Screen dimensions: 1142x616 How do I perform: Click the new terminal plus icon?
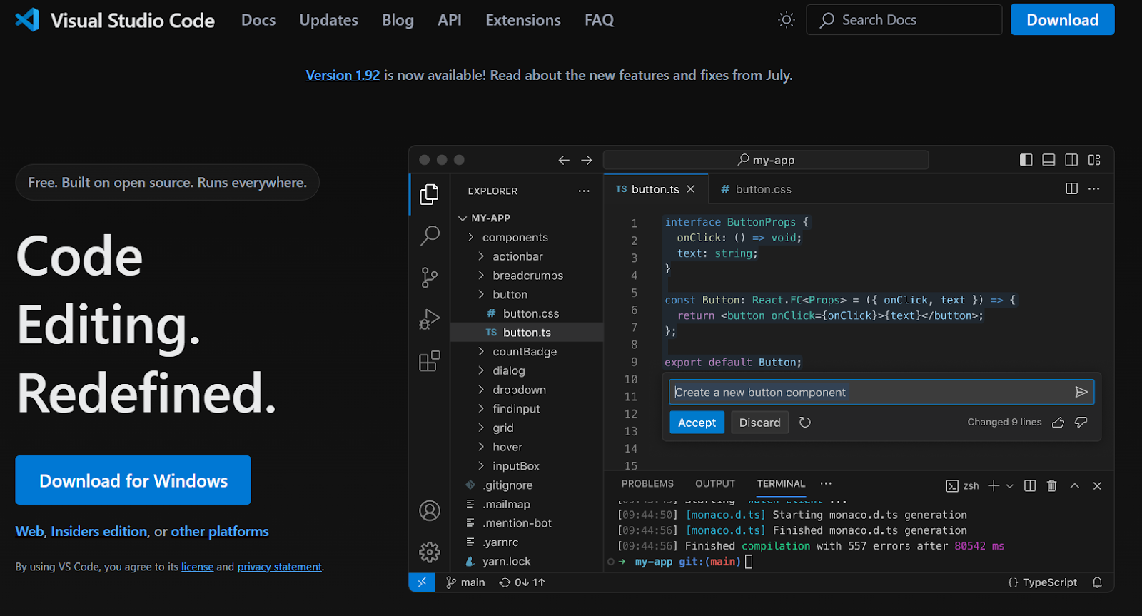click(x=994, y=485)
